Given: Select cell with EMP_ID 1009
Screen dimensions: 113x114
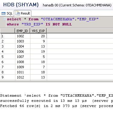Looking at the screenshot, I should pyautogui.click(x=23, y=67).
